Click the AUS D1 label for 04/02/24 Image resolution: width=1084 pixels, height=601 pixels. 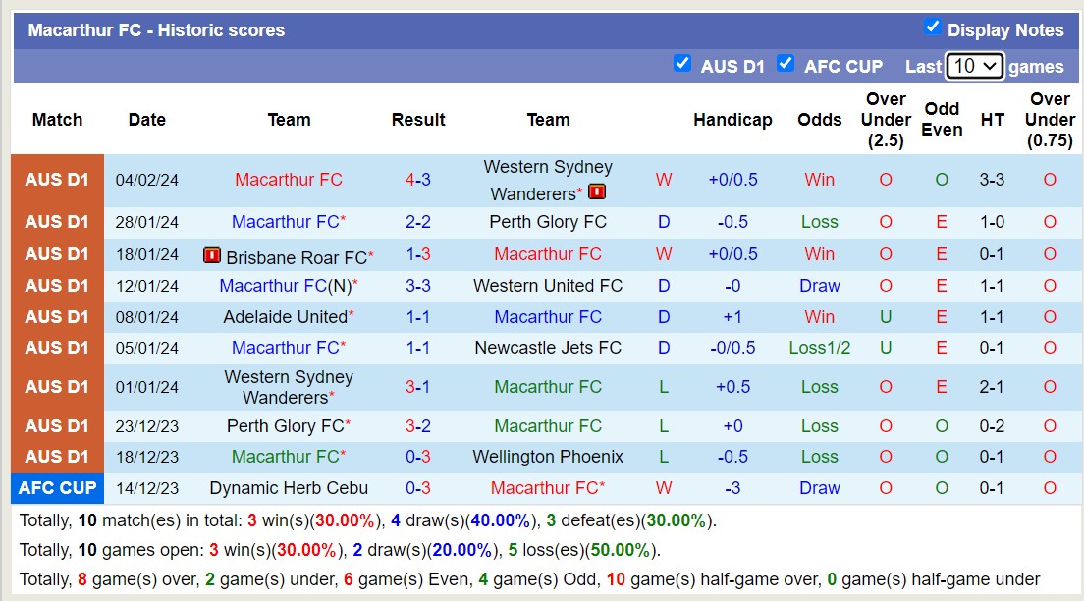tap(57, 180)
